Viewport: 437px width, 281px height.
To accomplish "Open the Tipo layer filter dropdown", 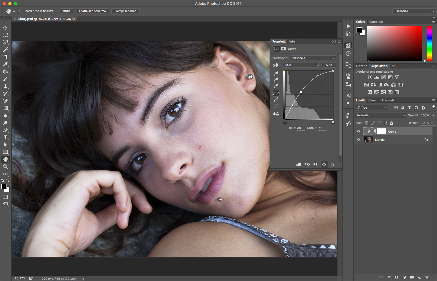I will coord(371,108).
